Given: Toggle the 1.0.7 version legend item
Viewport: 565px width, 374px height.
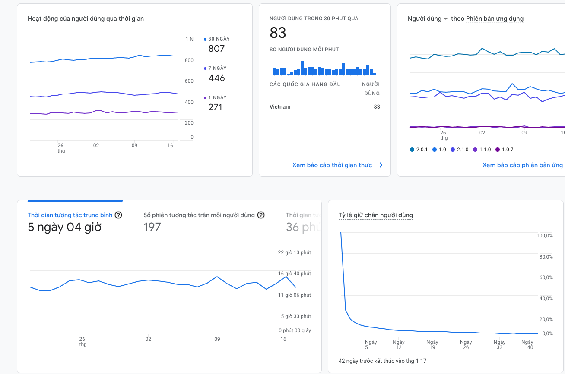Looking at the screenshot, I should pyautogui.click(x=505, y=150).
